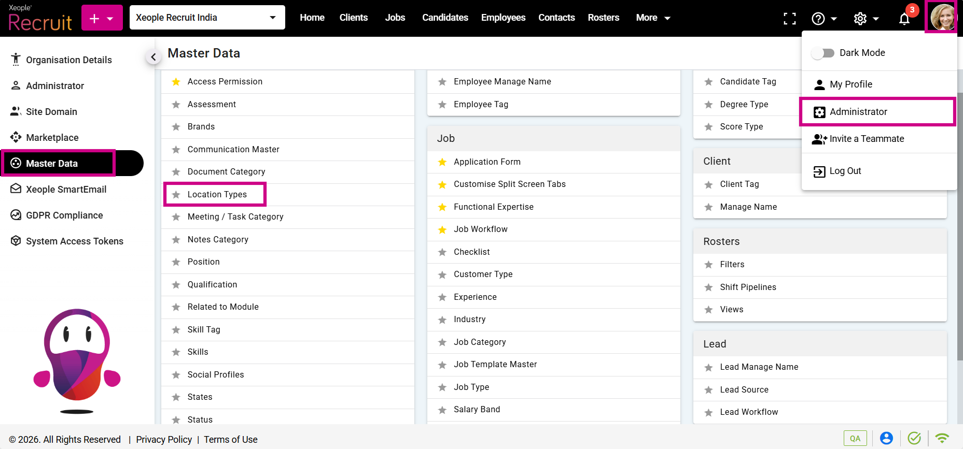Collapse the sidebar with the chevron button

click(153, 57)
